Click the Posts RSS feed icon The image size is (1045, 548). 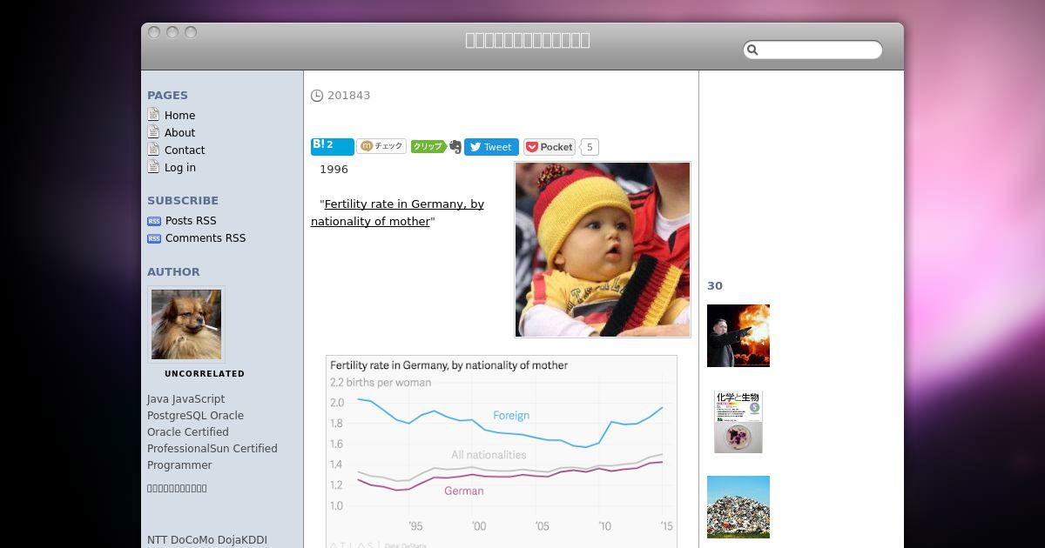(x=154, y=221)
